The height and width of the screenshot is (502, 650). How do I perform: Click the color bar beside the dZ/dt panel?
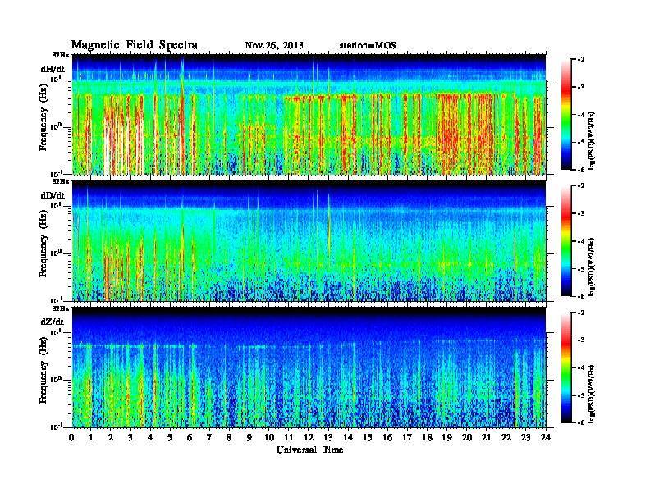click(565, 367)
